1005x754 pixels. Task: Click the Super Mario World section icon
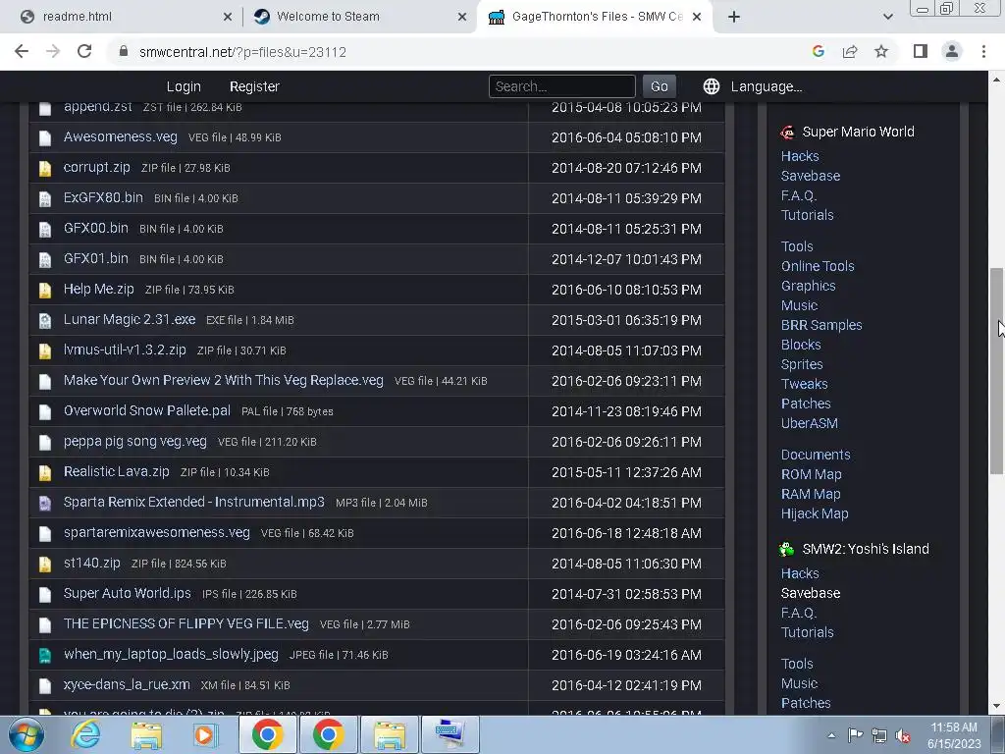[788, 133]
